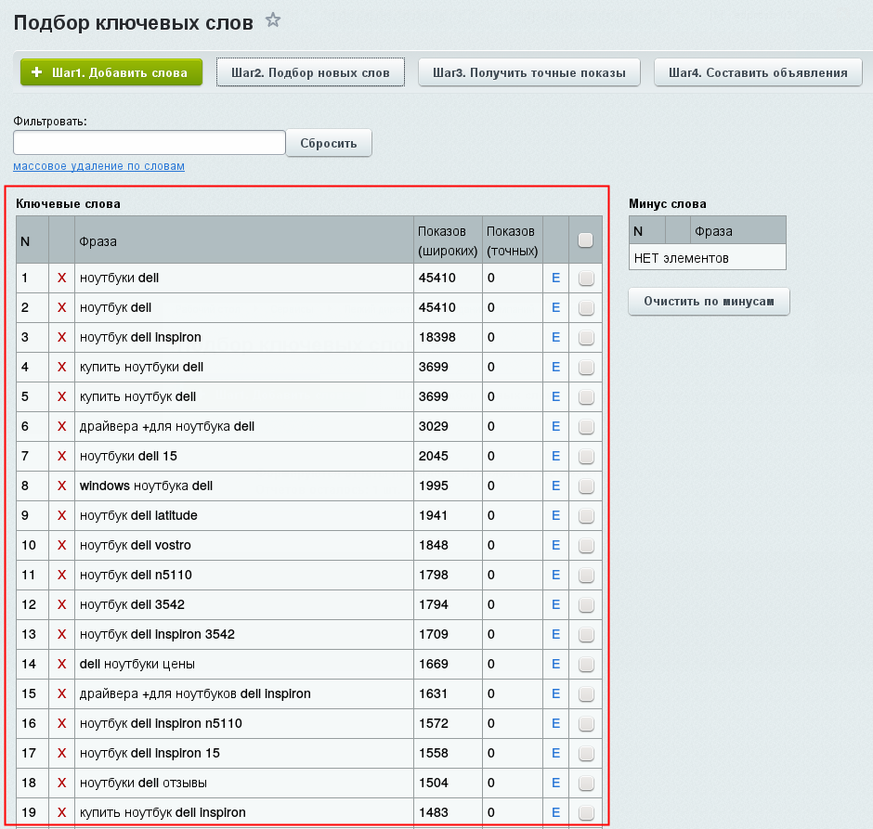Remove row 2 "ноутбук dell" via X
Screen dimensions: 873x829
(x=62, y=307)
